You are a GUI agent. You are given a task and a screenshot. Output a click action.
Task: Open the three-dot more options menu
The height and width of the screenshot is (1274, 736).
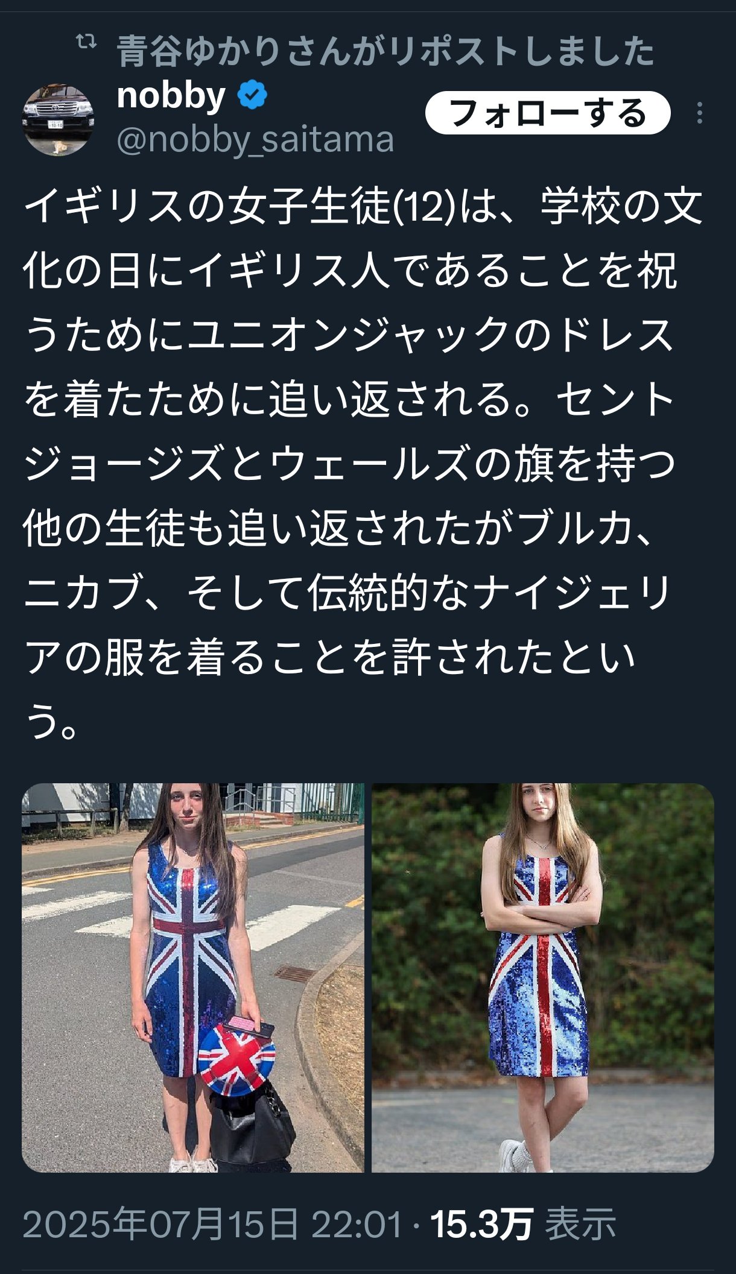click(699, 113)
